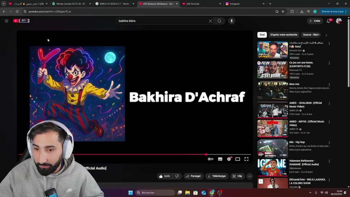This screenshot has width=350, height=197.
Task: Open OBS Studio from the taskbar
Action: (x=220, y=193)
